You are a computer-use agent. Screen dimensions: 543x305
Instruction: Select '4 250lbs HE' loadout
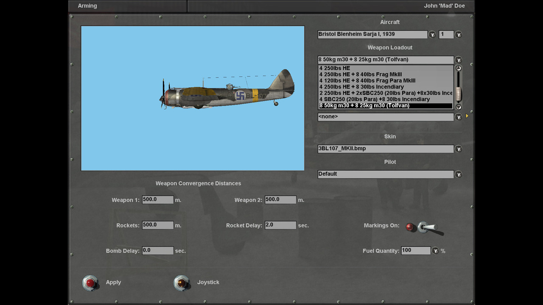tap(386, 68)
